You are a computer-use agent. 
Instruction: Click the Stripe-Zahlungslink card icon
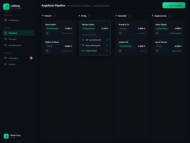83,45
